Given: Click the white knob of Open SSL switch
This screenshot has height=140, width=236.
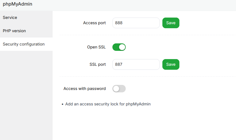Looking at the screenshot, I should click(122, 47).
